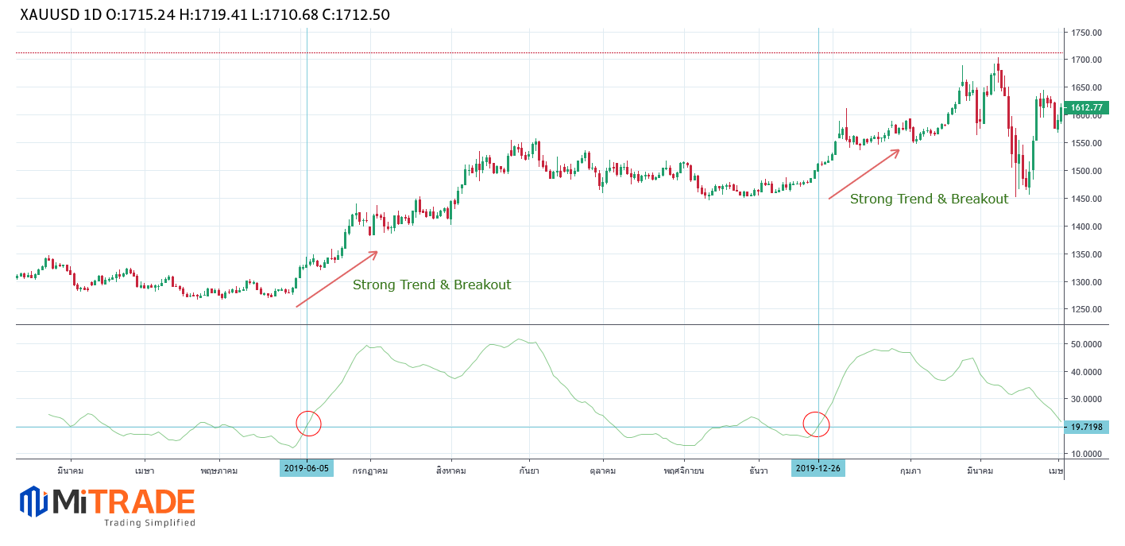The height and width of the screenshot is (546, 1125).
Task: Click Strong Trend & Breakout text after 2019-06-05
Action: [x=431, y=285]
